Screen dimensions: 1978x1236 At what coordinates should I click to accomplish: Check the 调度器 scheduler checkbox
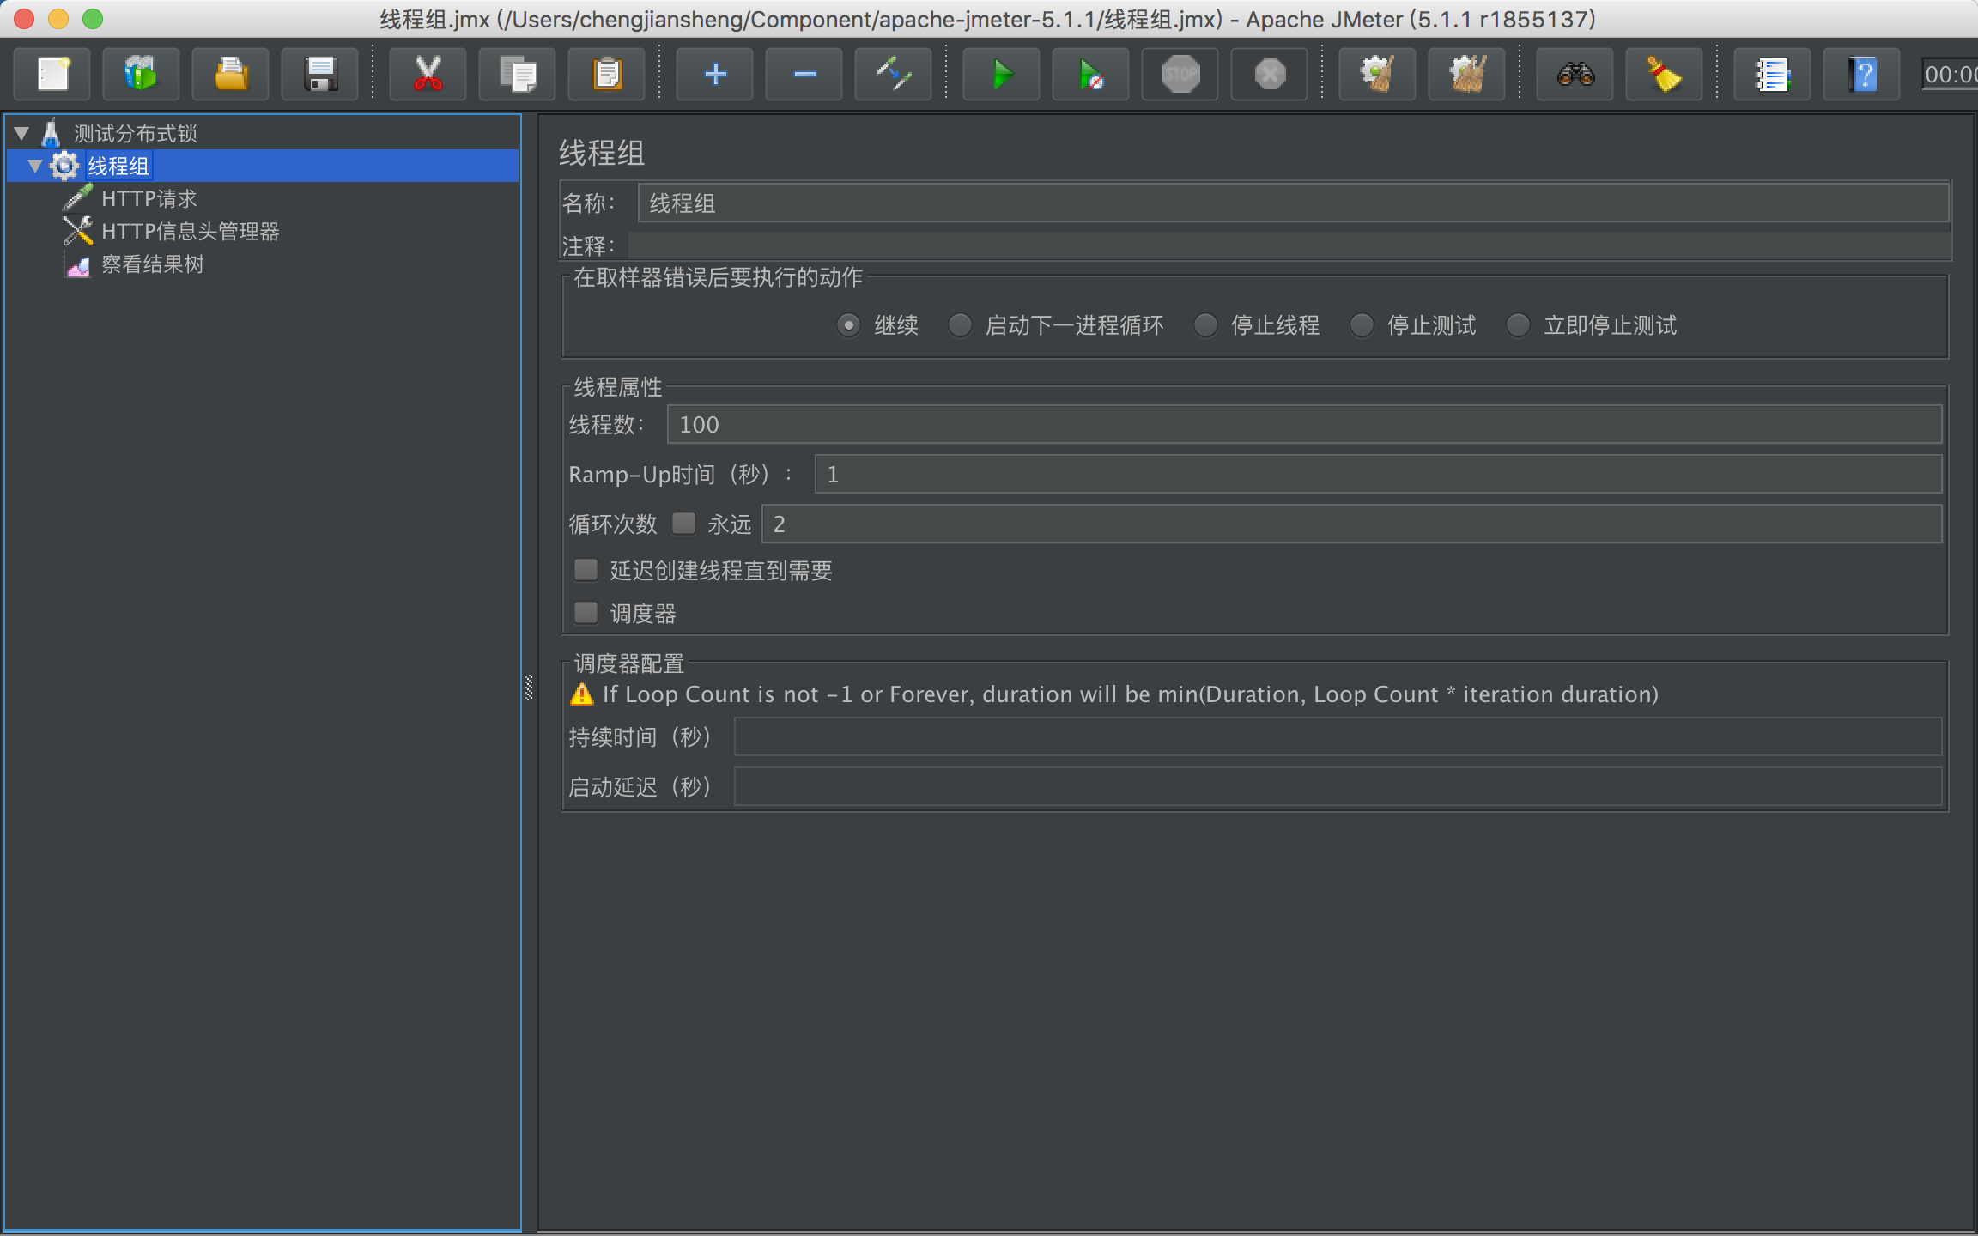[x=586, y=613]
